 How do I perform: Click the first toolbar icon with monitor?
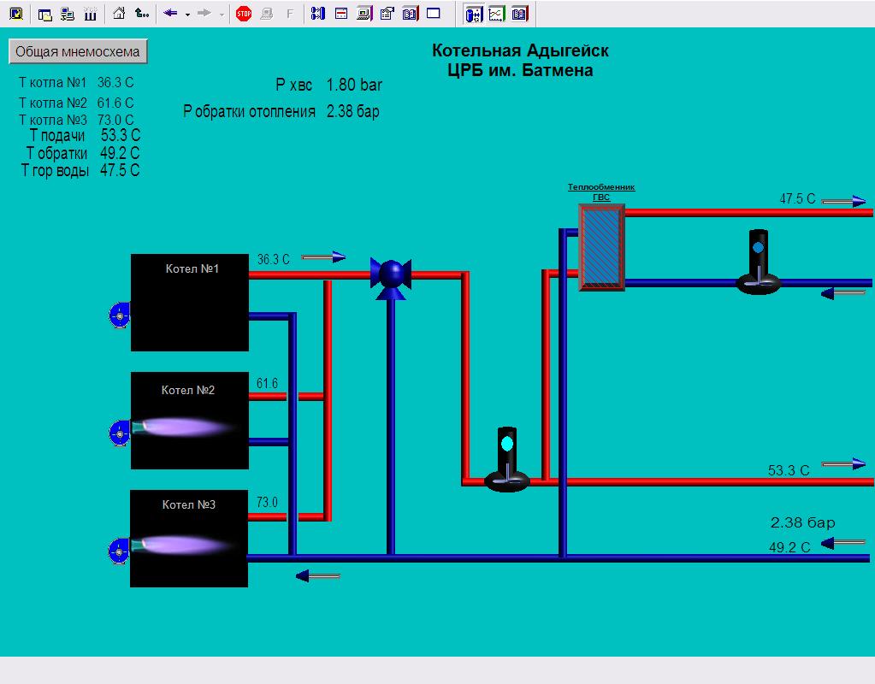15,14
